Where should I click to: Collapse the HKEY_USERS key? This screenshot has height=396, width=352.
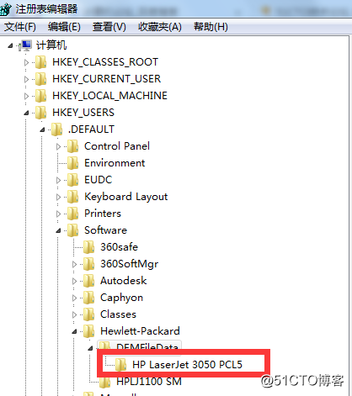tap(26, 113)
